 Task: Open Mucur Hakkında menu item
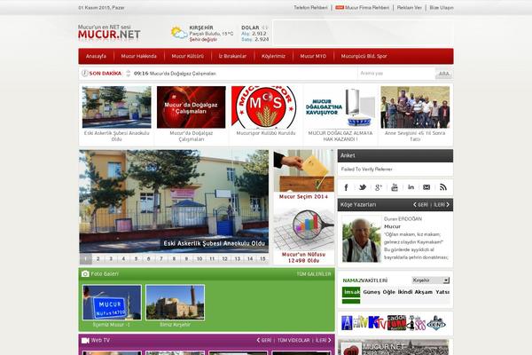pos(139,56)
